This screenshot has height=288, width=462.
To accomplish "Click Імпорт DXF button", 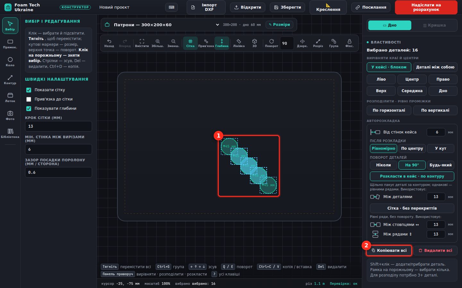I will pyautogui.click(x=206, y=7).
